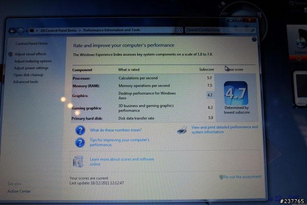Click the search magnifier icon
The width and height of the screenshot is (307, 205).
click(x=253, y=30)
